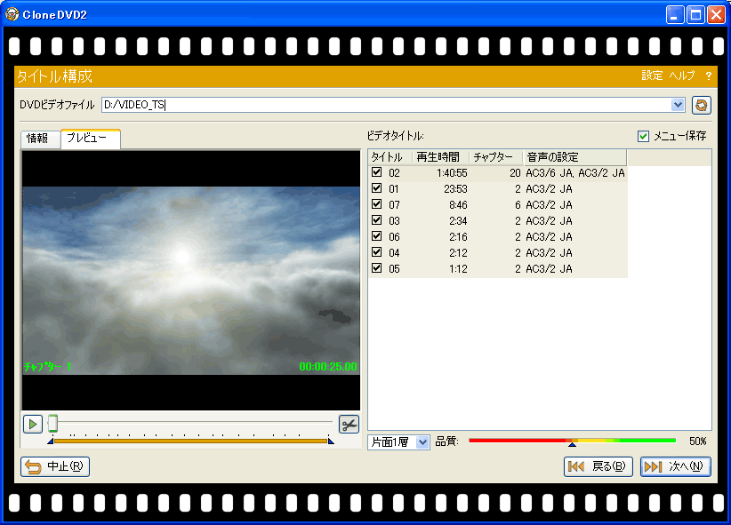
Task: Toggle the メニュー保存 checkbox
Action: 643,136
